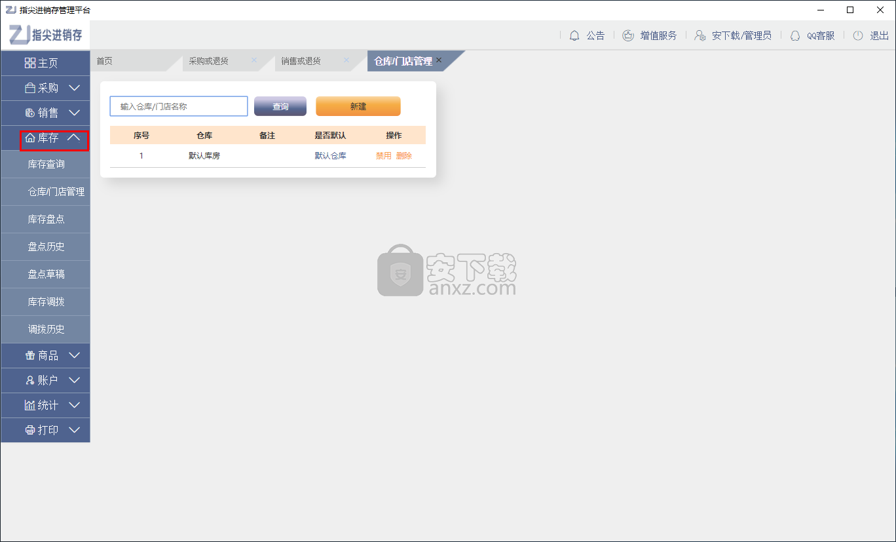
Task: Click the gift box icon for 商品
Action: click(30, 355)
